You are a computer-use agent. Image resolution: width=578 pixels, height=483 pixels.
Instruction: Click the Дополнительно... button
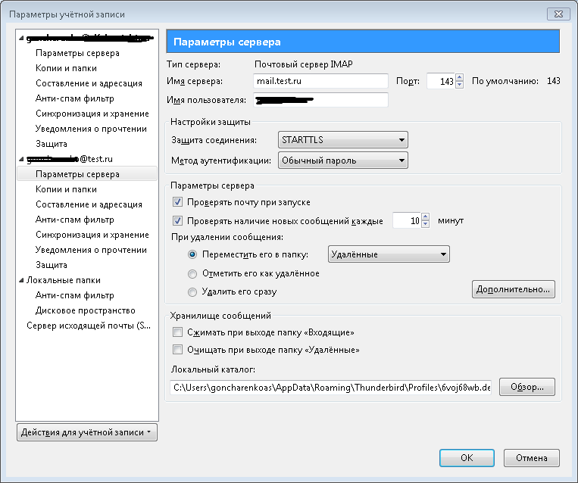click(514, 289)
